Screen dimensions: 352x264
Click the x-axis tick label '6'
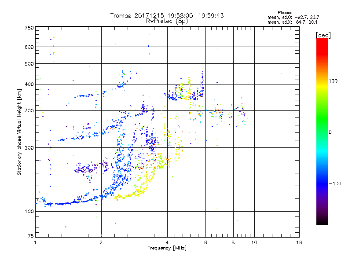[x=205, y=242]
